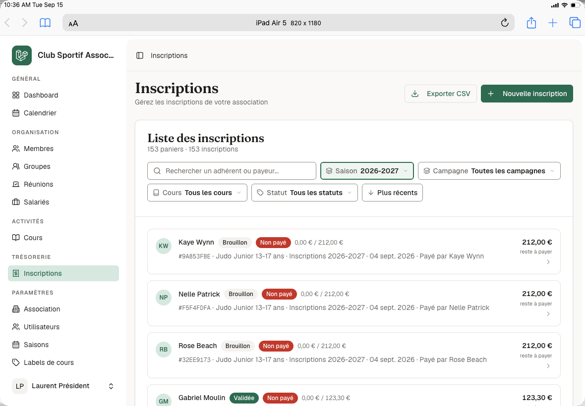
Task: Click the Inscriptions breadcrumb text
Action: tap(169, 55)
